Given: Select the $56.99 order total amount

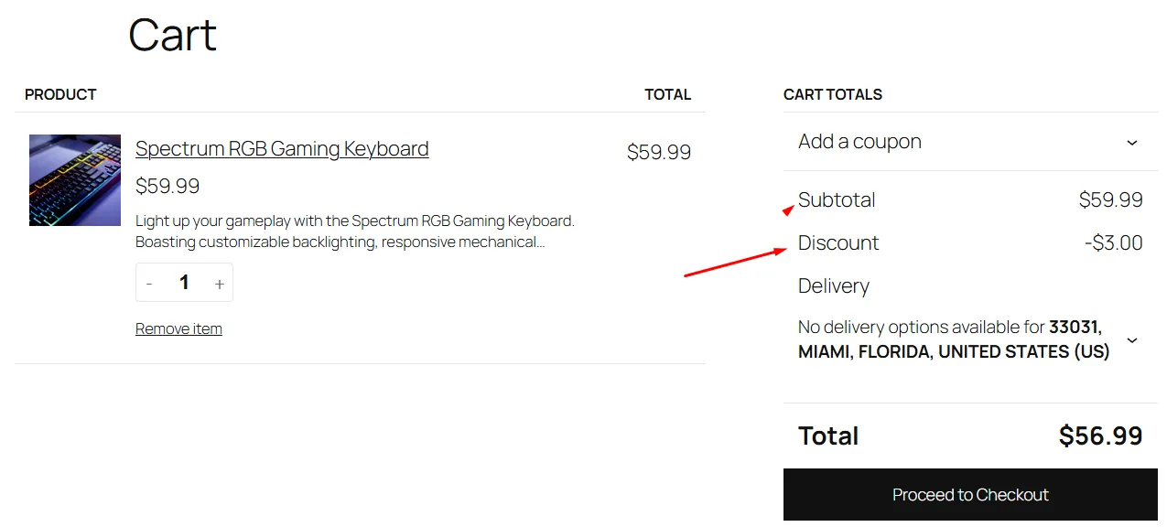Looking at the screenshot, I should point(1100,436).
